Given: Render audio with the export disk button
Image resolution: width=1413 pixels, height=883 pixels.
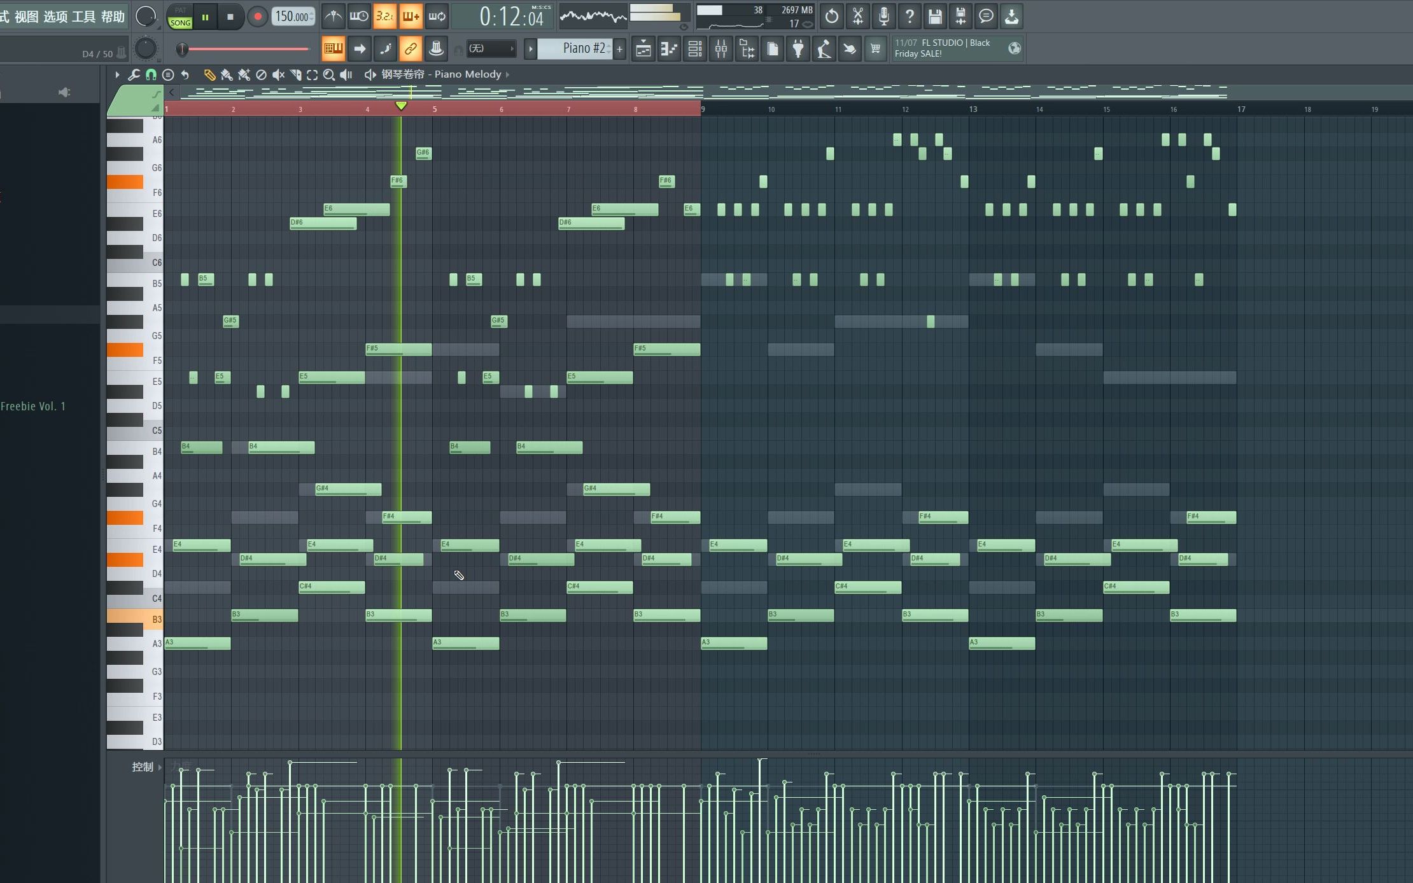Looking at the screenshot, I should point(961,17).
